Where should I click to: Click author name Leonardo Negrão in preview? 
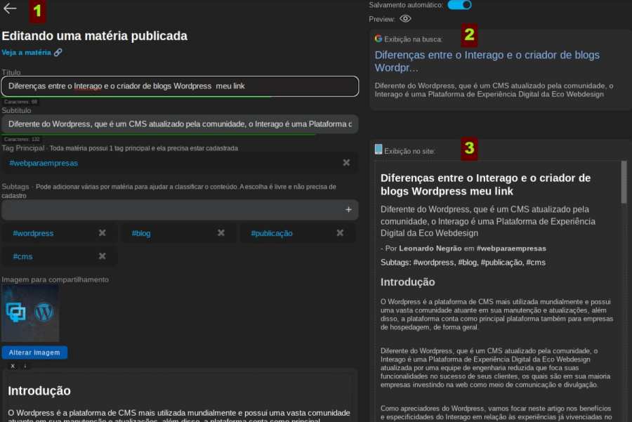[x=430, y=249]
